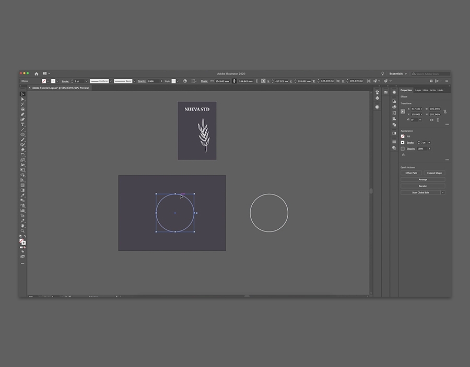The height and width of the screenshot is (367, 470).
Task: Open the fx effects menu in Appearance
Action: point(404,155)
